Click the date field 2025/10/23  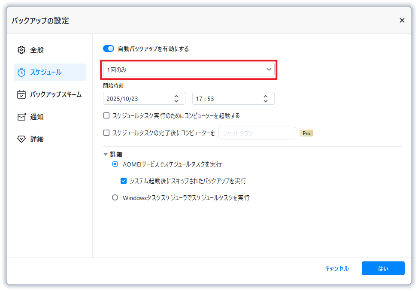[144, 98]
